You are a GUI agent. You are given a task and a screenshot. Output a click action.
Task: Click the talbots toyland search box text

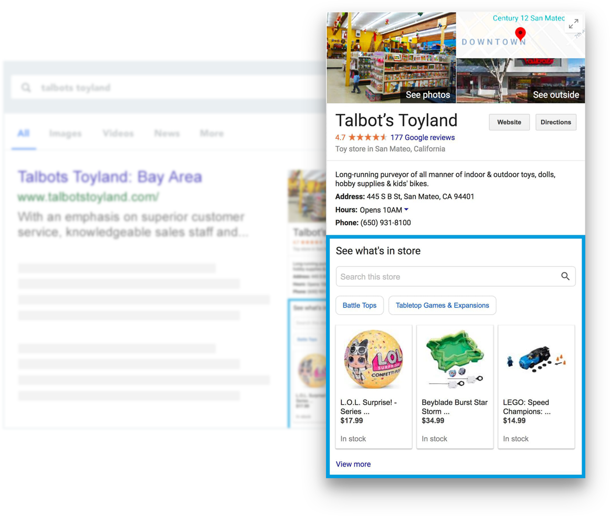click(x=76, y=88)
